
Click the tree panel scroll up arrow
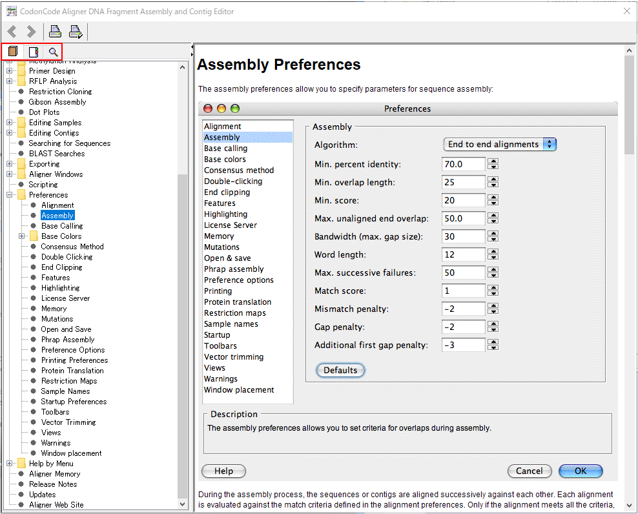(182, 67)
